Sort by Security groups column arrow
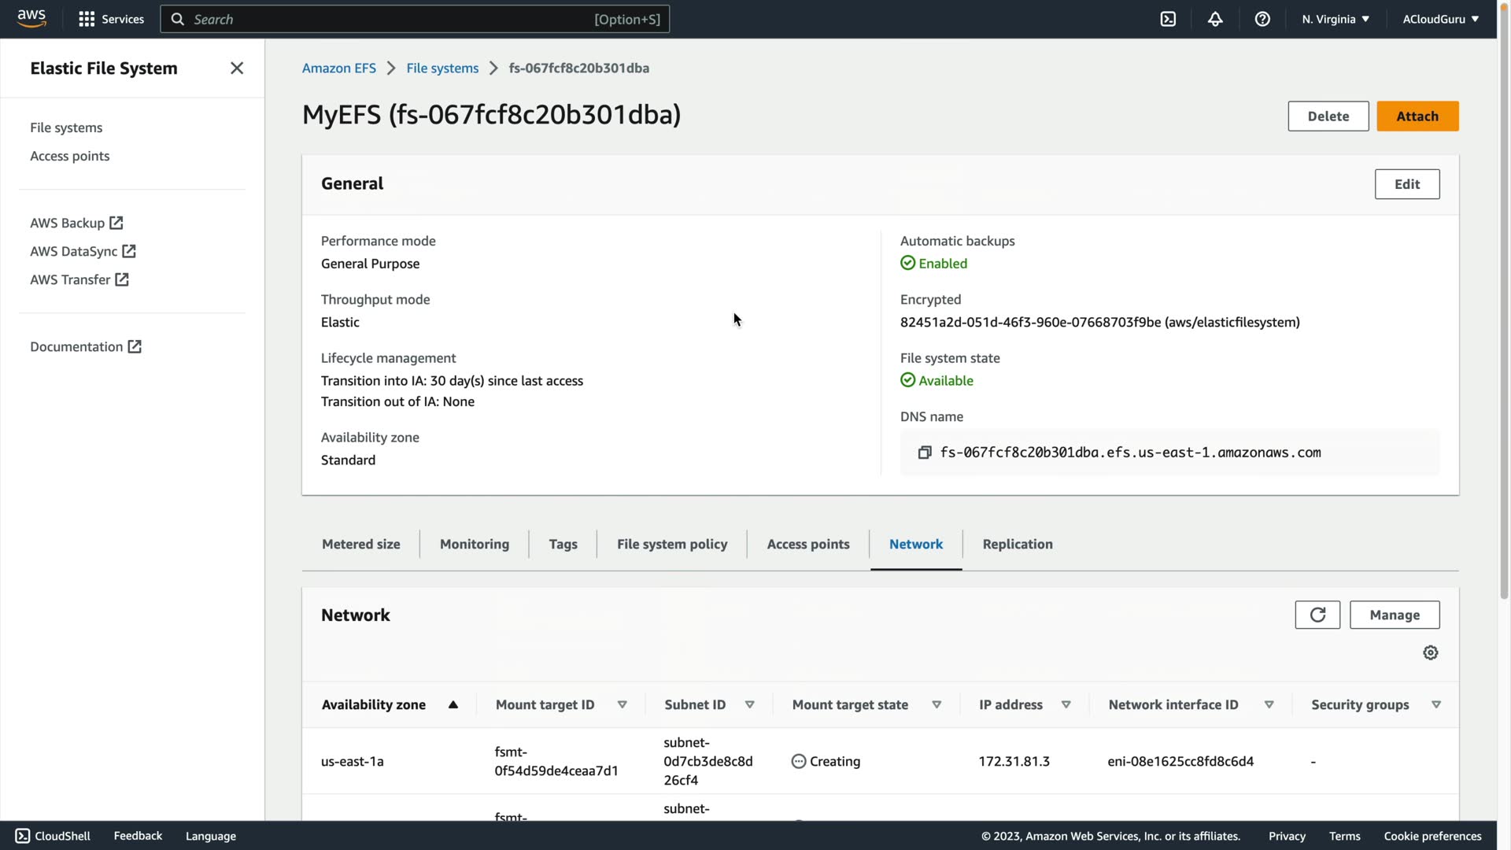This screenshot has height=850, width=1511. pyautogui.click(x=1436, y=704)
